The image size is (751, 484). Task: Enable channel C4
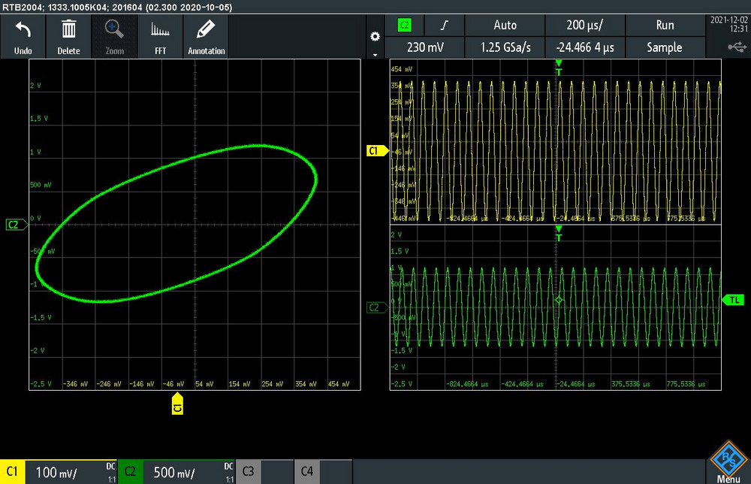click(x=307, y=471)
